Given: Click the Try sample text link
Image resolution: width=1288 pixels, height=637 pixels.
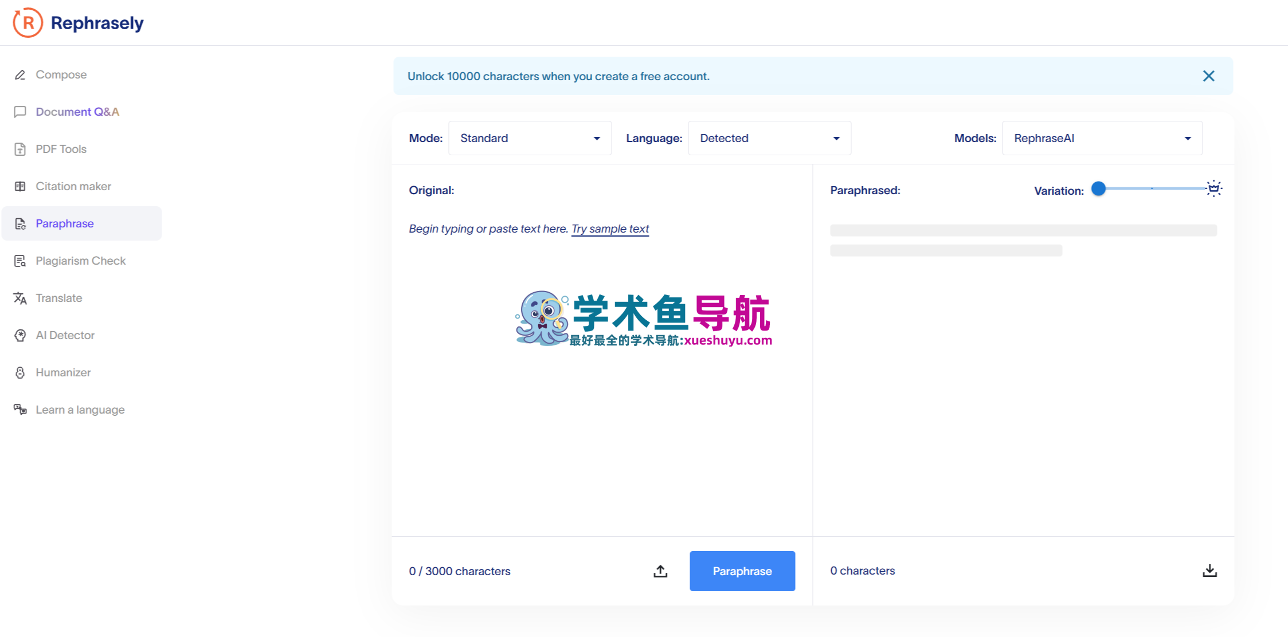Looking at the screenshot, I should tap(610, 229).
